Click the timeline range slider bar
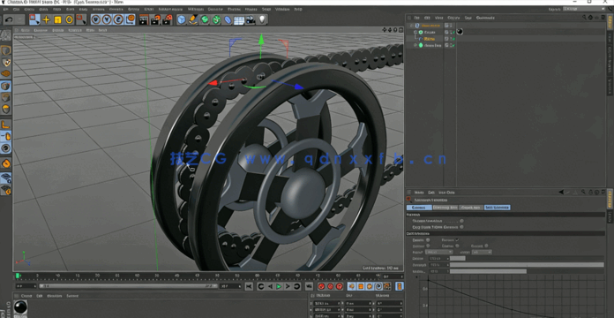The image size is (614, 318). (128, 286)
